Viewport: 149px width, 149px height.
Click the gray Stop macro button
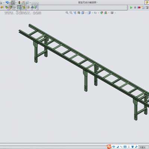135,7
